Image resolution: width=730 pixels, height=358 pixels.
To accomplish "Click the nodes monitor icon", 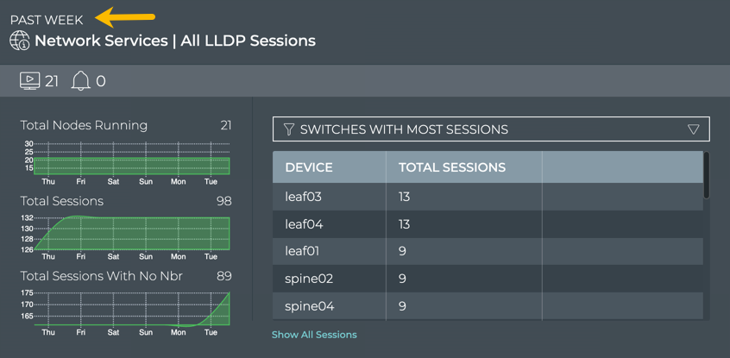I will coord(29,81).
